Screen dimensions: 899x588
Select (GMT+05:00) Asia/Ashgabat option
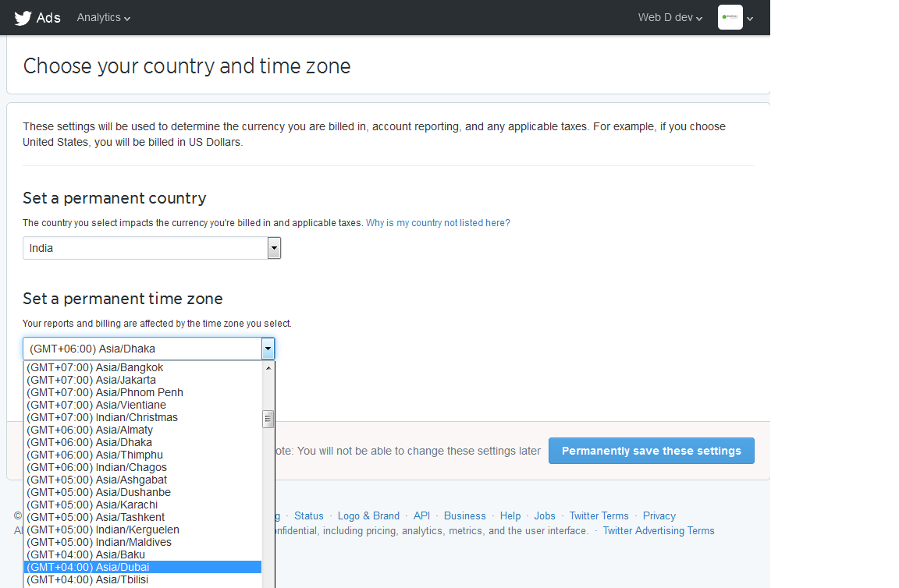pos(143,480)
